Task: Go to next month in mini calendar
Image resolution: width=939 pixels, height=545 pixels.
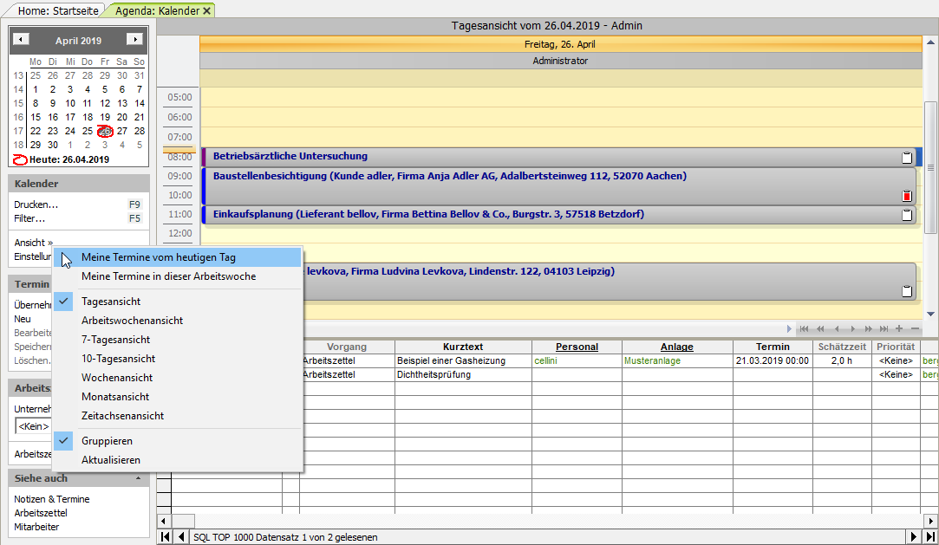Action: [x=134, y=40]
